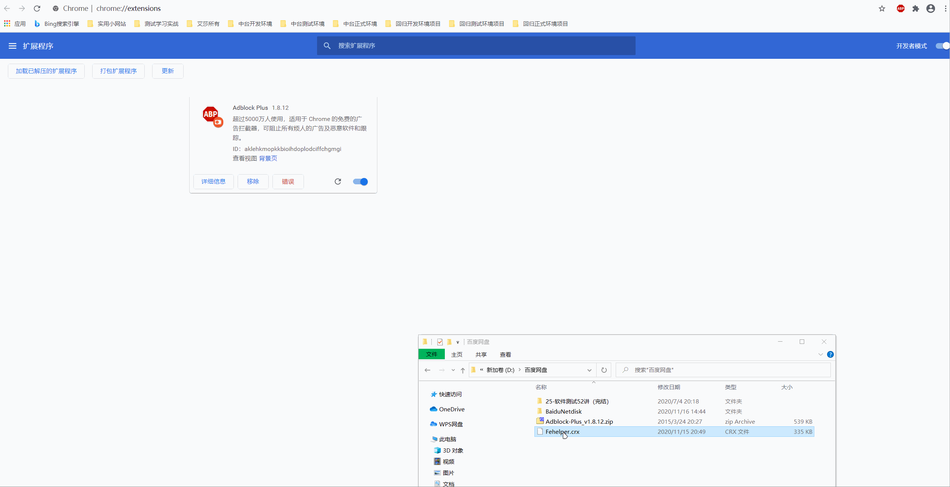
Task: Open the Adblock Plus 背景页 link
Action: point(268,158)
